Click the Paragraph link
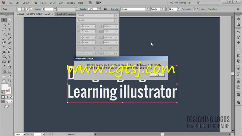 tap(186, 9)
